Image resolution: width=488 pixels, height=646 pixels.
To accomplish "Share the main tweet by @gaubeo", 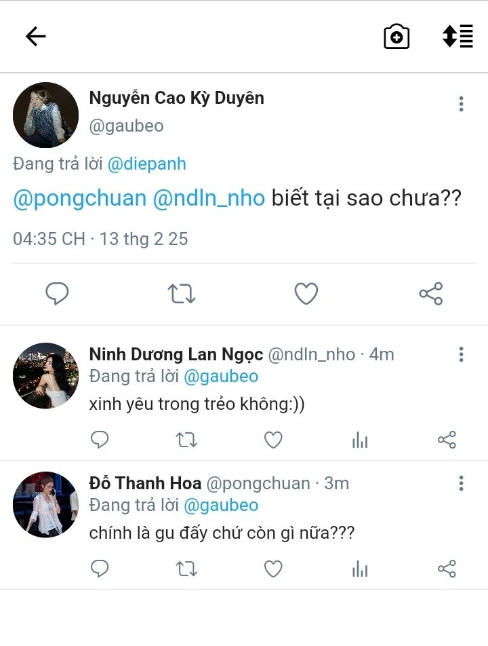I will click(x=431, y=294).
